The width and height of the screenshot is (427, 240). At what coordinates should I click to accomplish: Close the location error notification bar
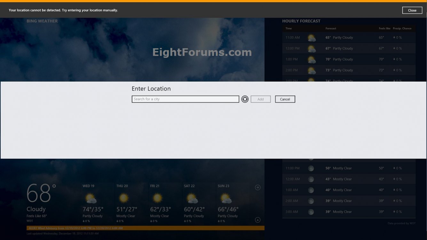point(412,10)
